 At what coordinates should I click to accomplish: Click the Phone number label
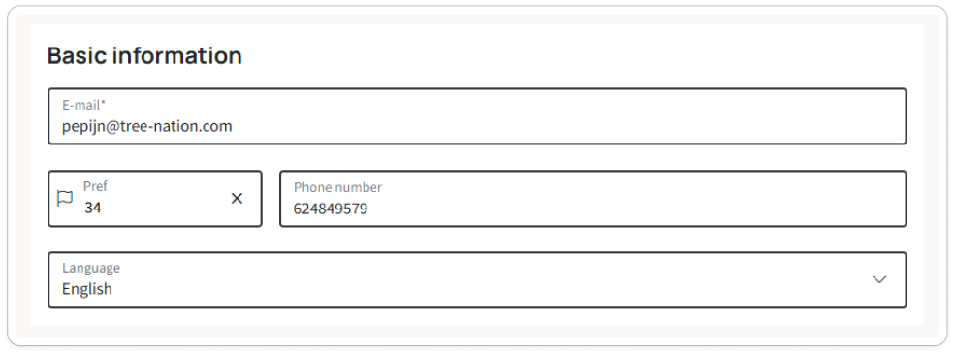[338, 187]
